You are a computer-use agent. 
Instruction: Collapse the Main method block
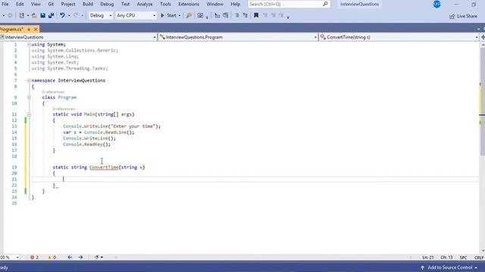click(29, 114)
